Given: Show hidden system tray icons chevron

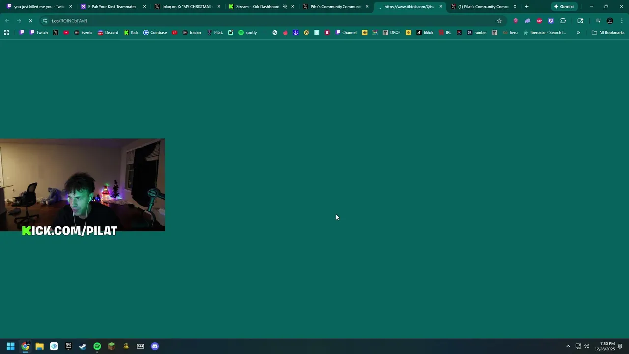Looking at the screenshot, I should (568, 346).
